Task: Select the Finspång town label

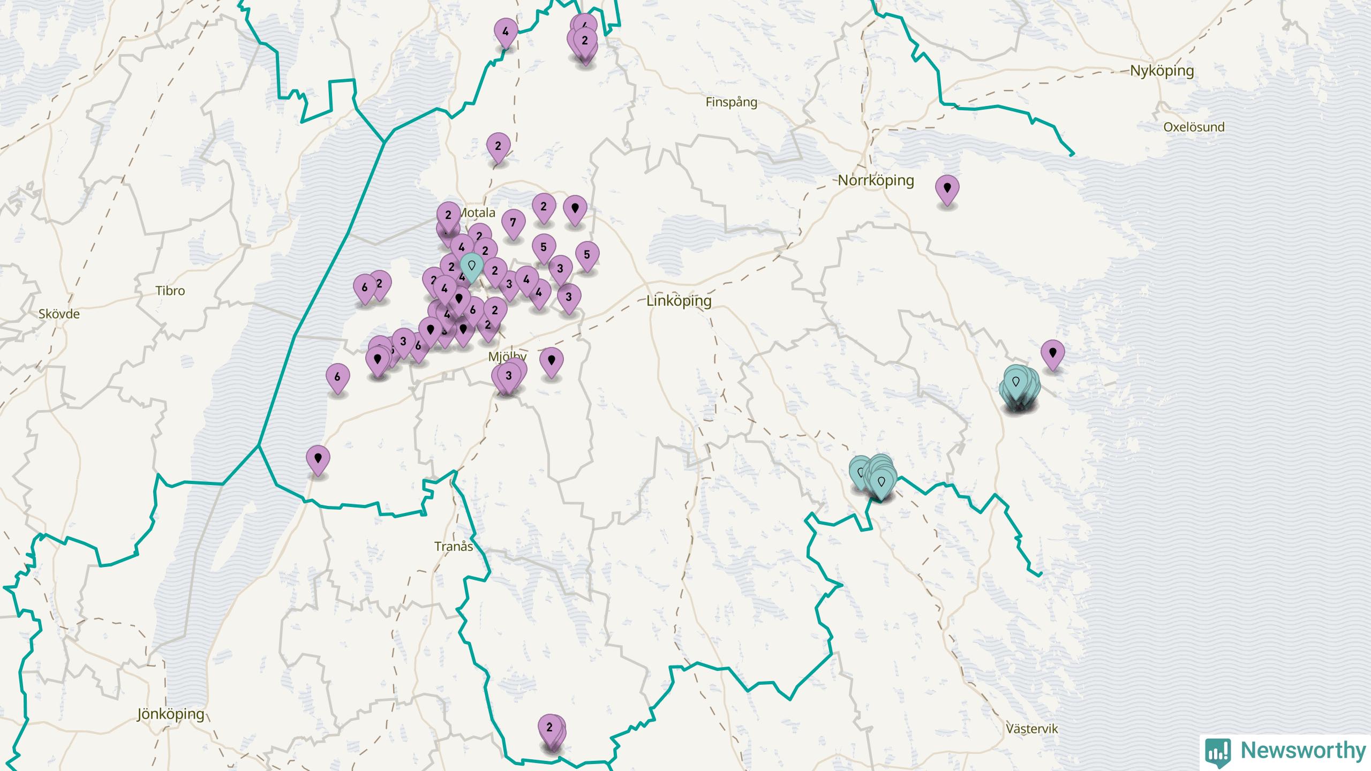Action: click(732, 102)
